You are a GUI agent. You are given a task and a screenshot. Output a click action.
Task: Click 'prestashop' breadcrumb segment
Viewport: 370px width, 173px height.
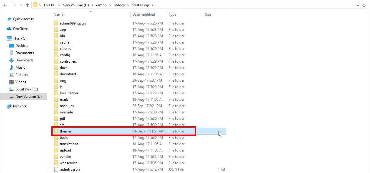(x=140, y=5)
